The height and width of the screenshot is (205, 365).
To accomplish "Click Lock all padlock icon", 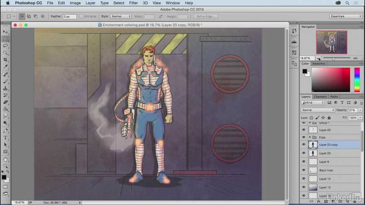I will click(329, 118).
